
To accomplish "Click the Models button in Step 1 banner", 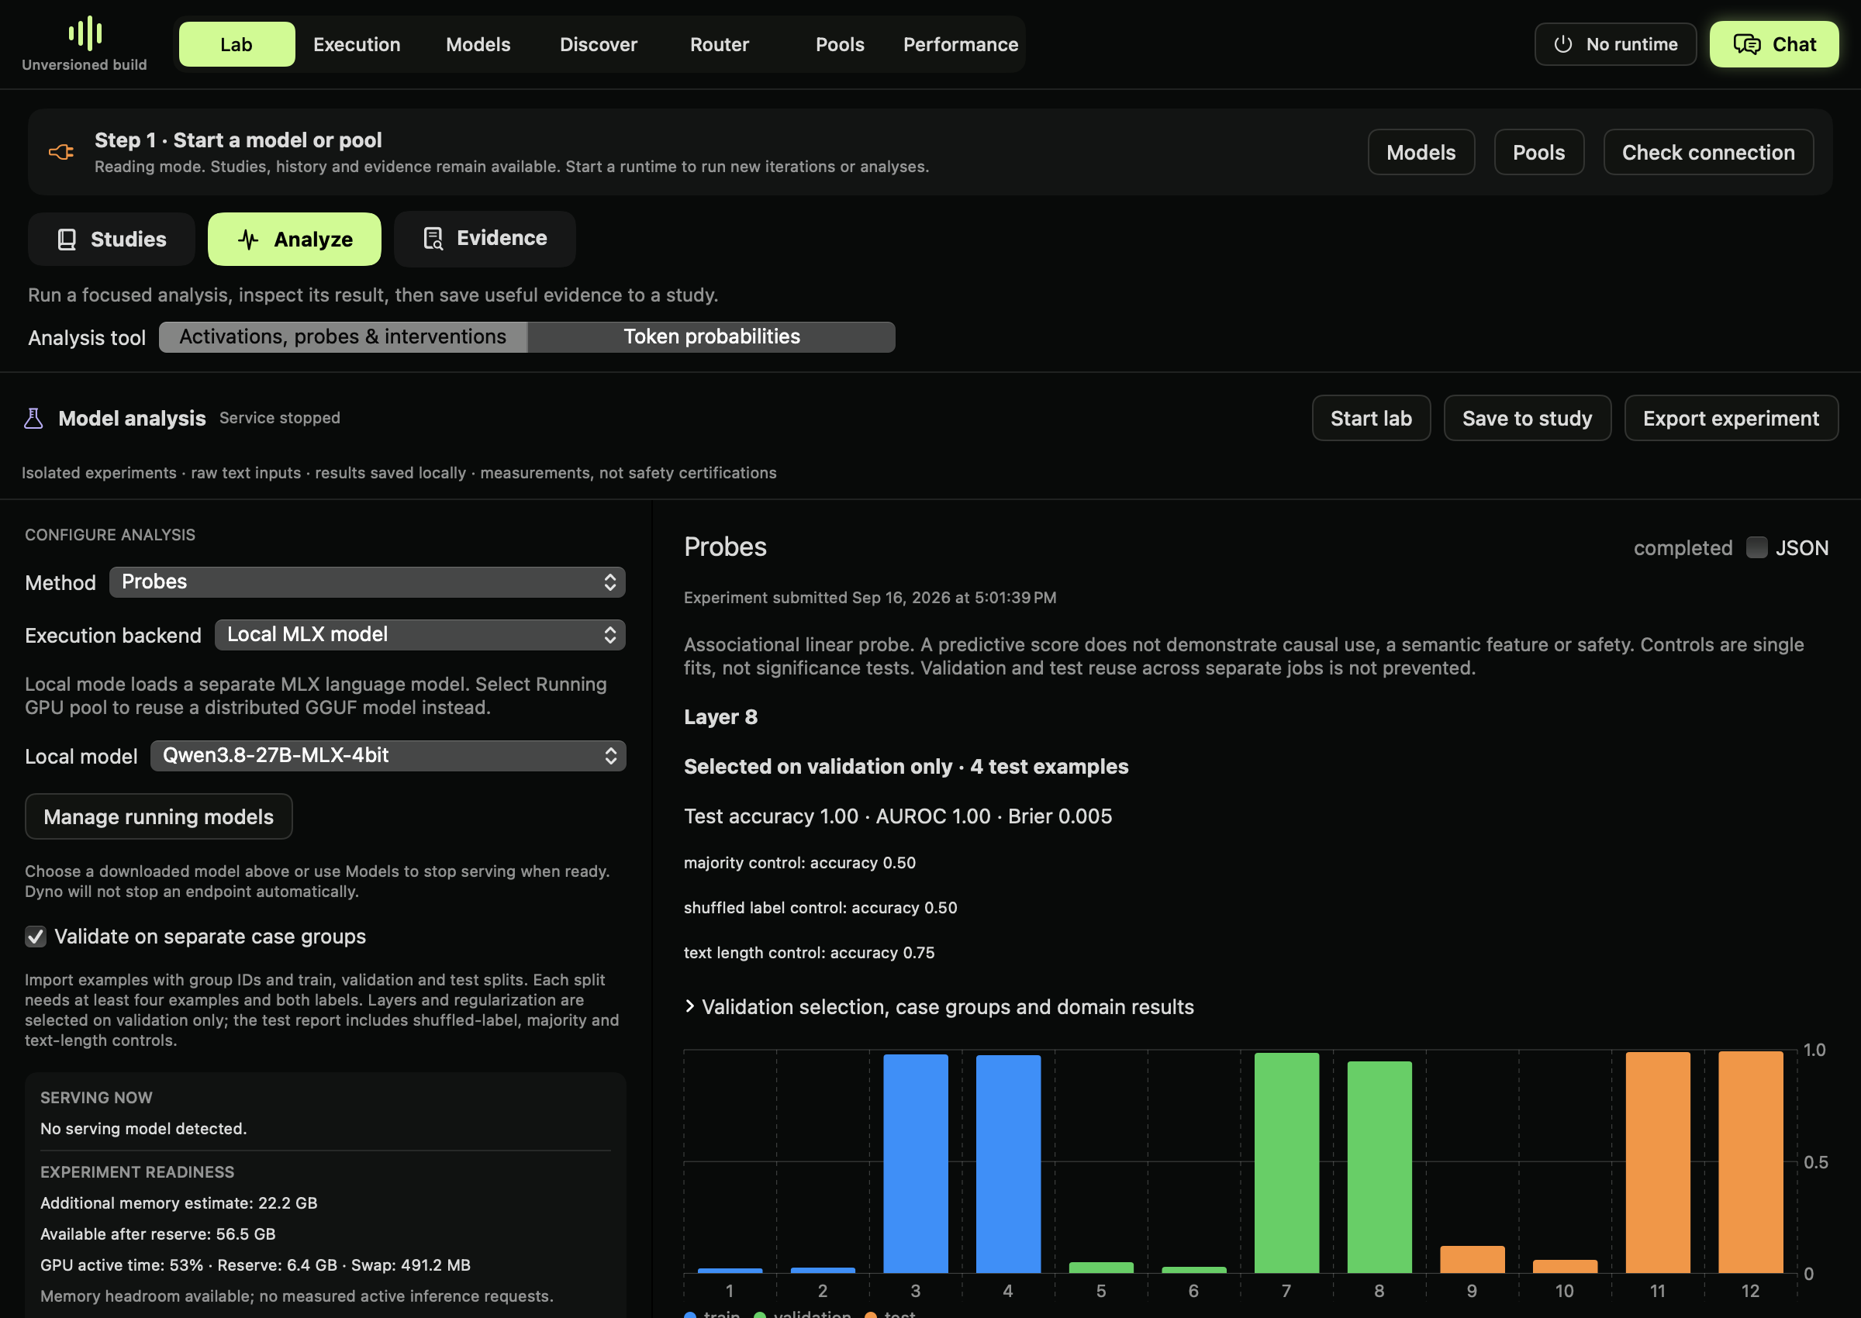I will click(1421, 153).
